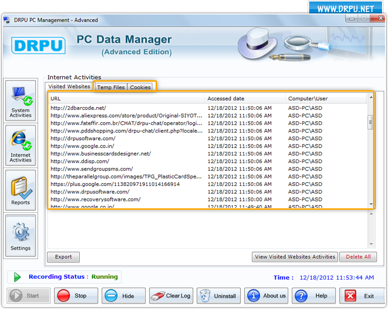Open the Settings gear icon
Image resolution: width=388 pixels, height=309 pixels.
click(20, 236)
